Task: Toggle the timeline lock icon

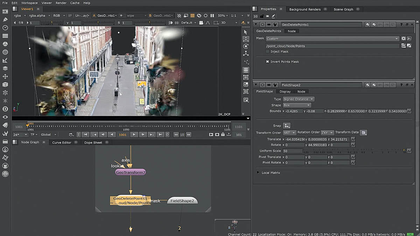Action: pos(223,135)
